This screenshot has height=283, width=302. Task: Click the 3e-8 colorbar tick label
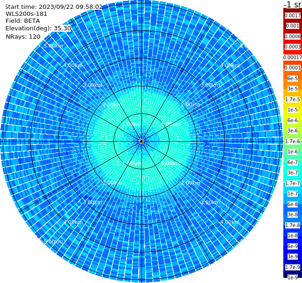click(293, 214)
